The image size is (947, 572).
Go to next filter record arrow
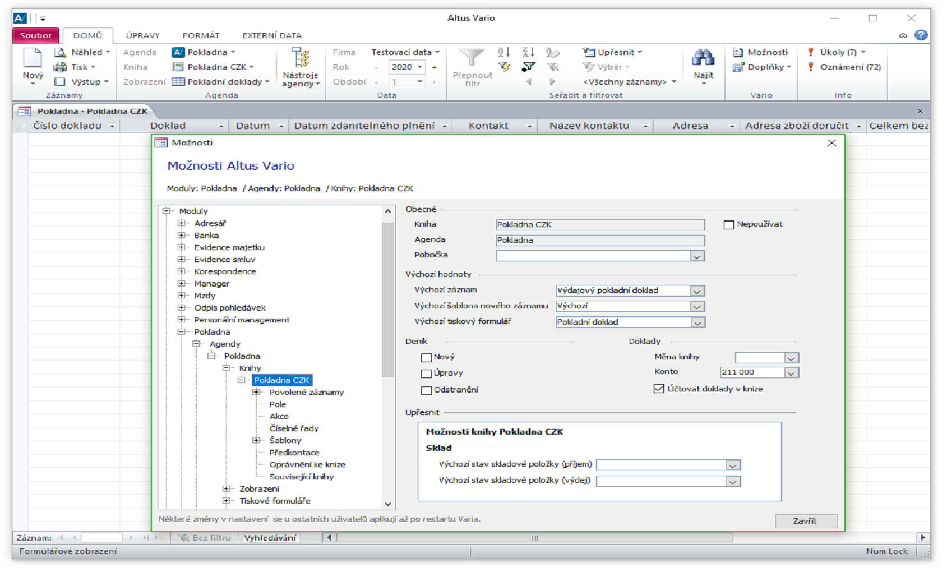coord(552,82)
